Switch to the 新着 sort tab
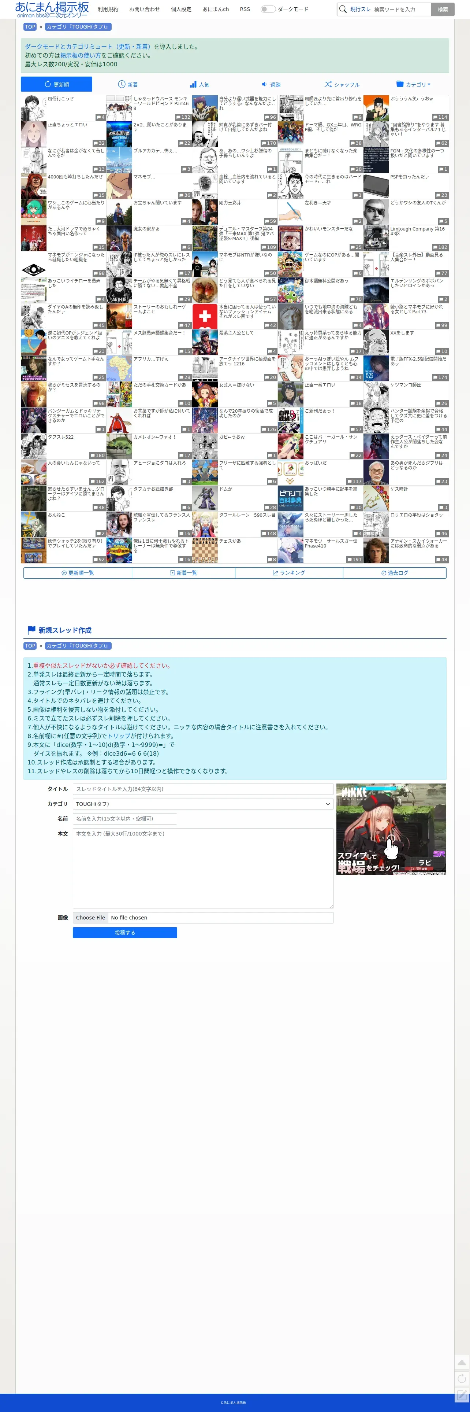This screenshot has width=470, height=1412. point(128,84)
